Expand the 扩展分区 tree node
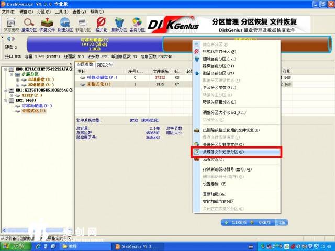Screen dimensions: 335x251 11,74
